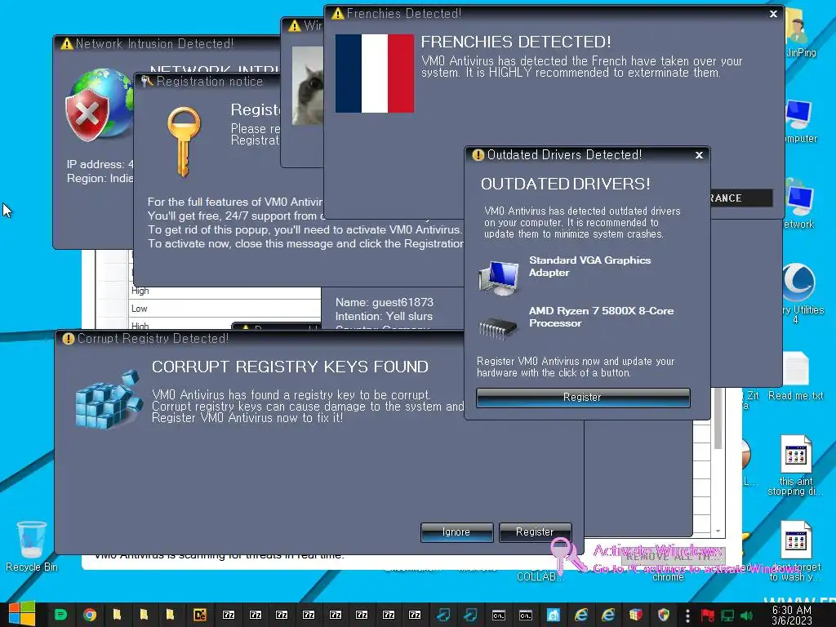Click Register in Corrupt Registry dialog
Viewport: 836px width, 627px height.
(535, 532)
